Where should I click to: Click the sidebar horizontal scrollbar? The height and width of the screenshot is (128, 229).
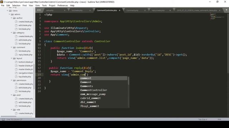tap(9, 116)
